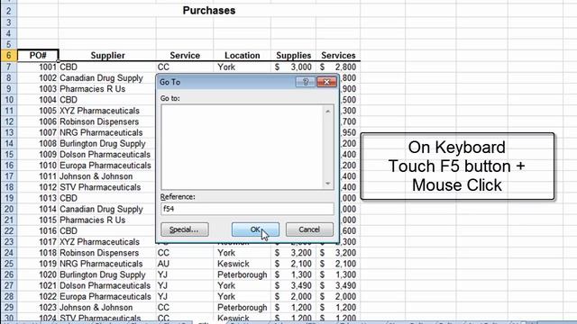Image resolution: width=577 pixels, height=324 pixels.
Task: Click services amount 2,000 in row 28
Action: point(345,296)
